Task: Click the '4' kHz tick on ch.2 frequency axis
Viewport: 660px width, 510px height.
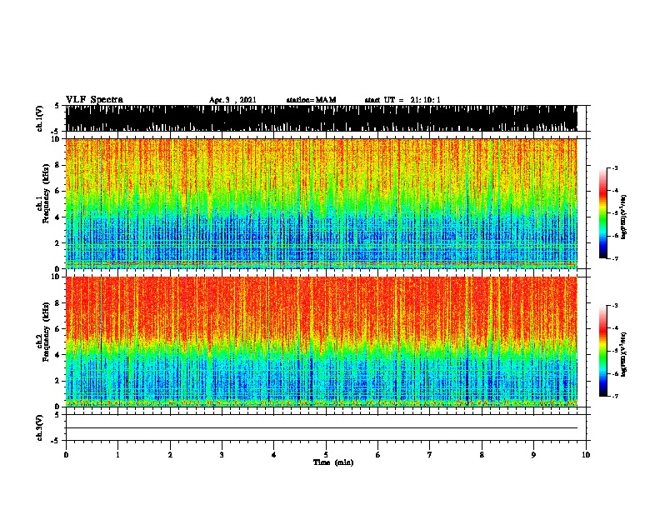Action: pyautogui.click(x=58, y=355)
